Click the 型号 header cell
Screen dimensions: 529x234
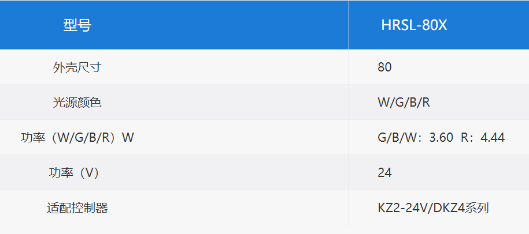pyautogui.click(x=77, y=25)
